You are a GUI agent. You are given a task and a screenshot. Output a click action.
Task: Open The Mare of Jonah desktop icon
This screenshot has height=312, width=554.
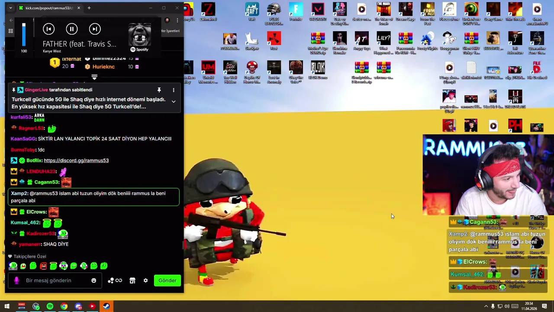pyautogui.click(x=383, y=13)
